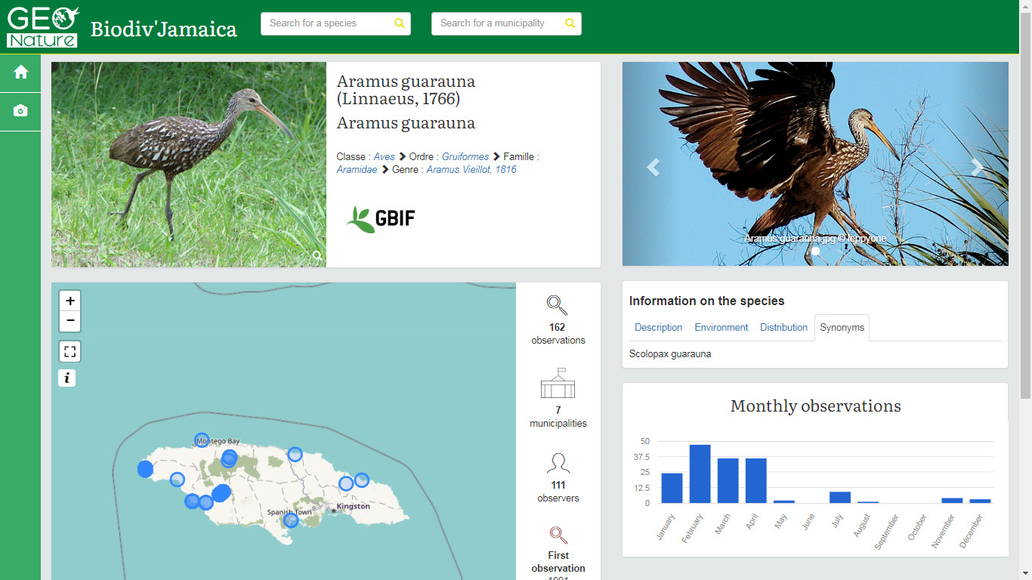Open the map info legend button

[67, 378]
